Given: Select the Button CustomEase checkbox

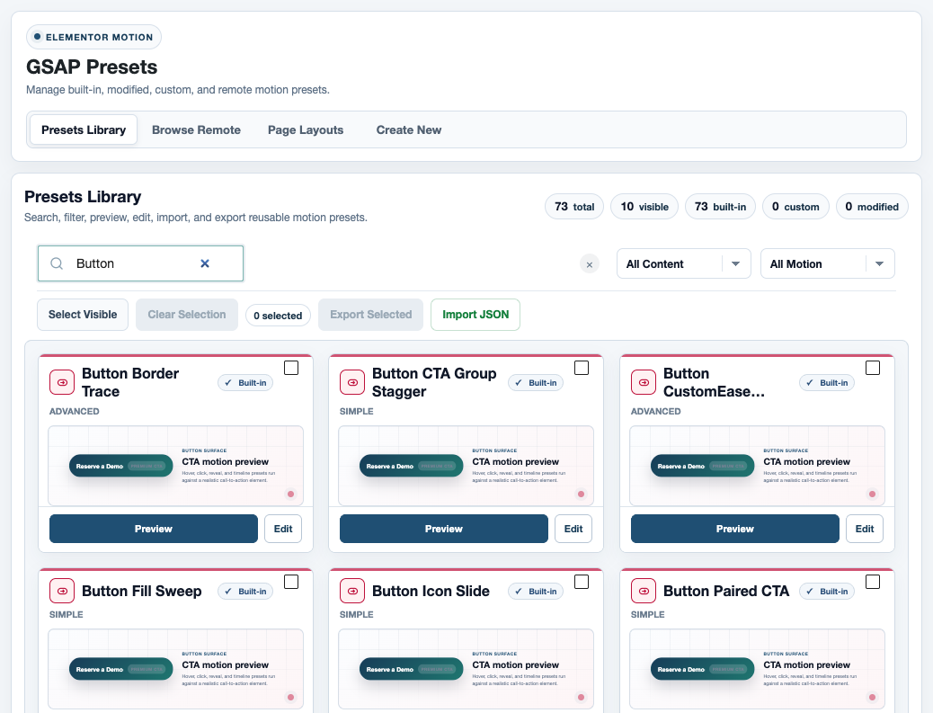Looking at the screenshot, I should tap(872, 368).
